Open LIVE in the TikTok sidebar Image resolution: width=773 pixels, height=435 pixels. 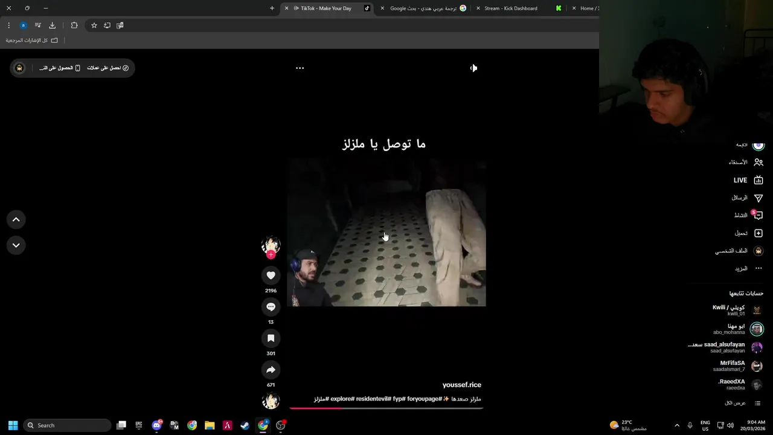pyautogui.click(x=748, y=180)
